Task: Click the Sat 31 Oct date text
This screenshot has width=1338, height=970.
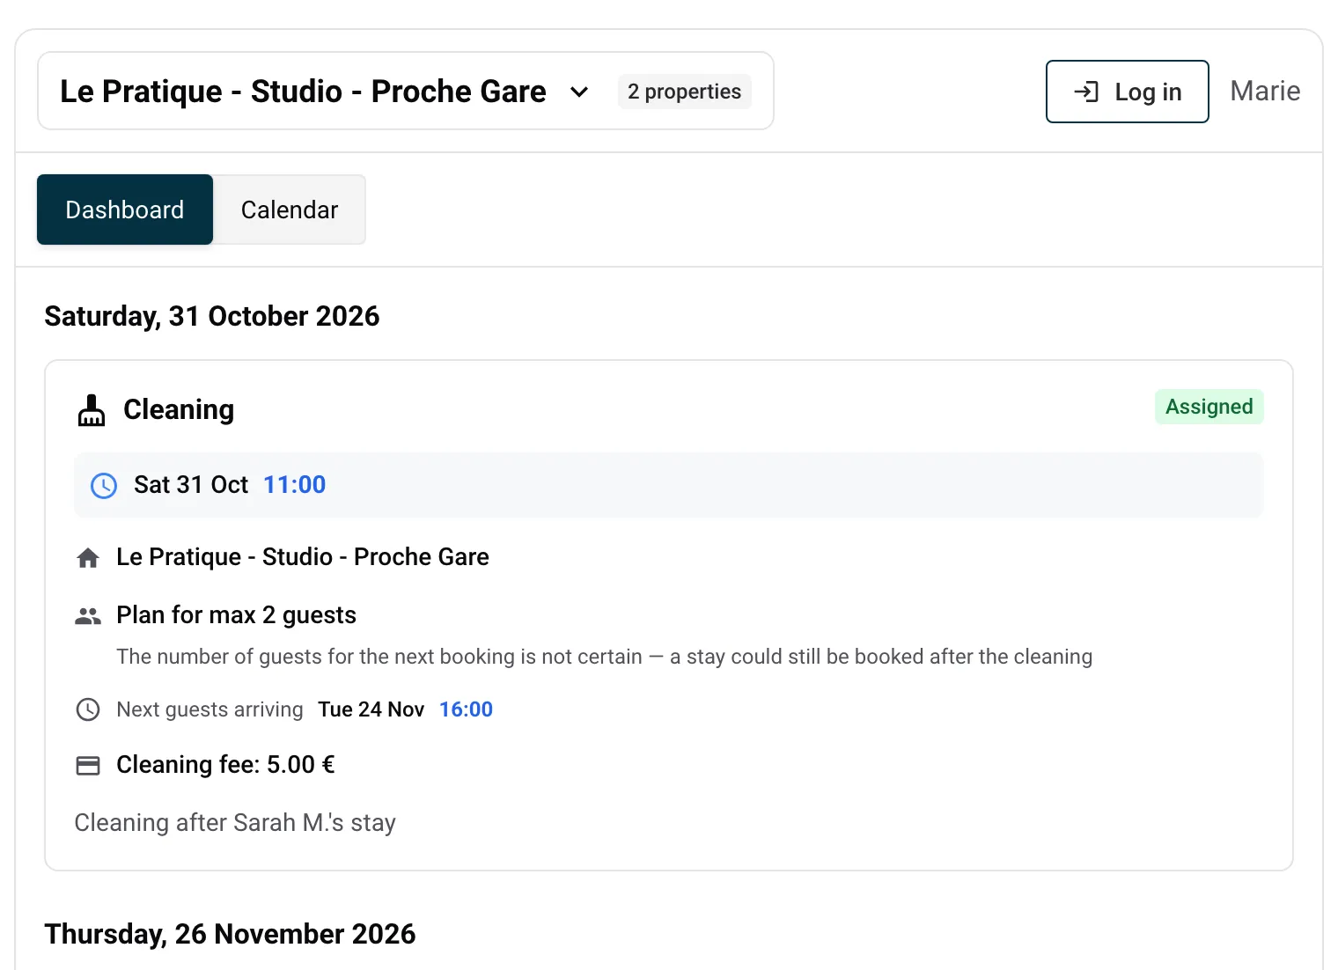Action: coord(191,484)
